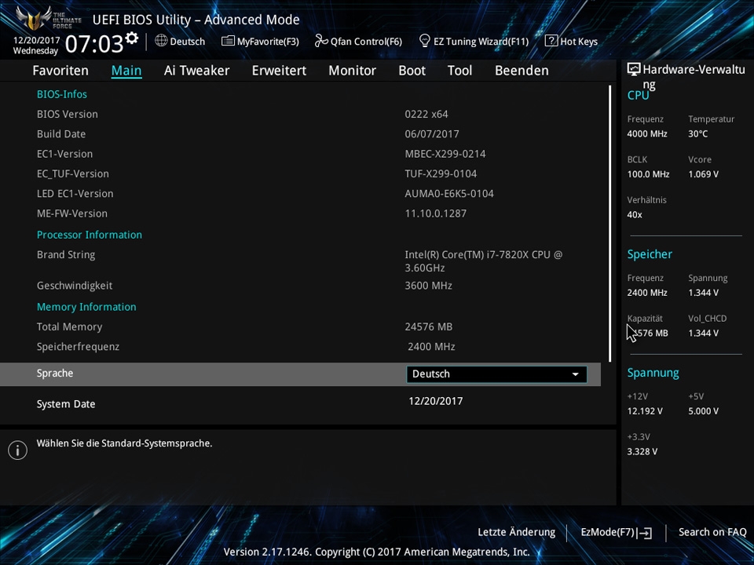Click the speed value 3600 MHz
This screenshot has width=754, height=565.
(429, 286)
